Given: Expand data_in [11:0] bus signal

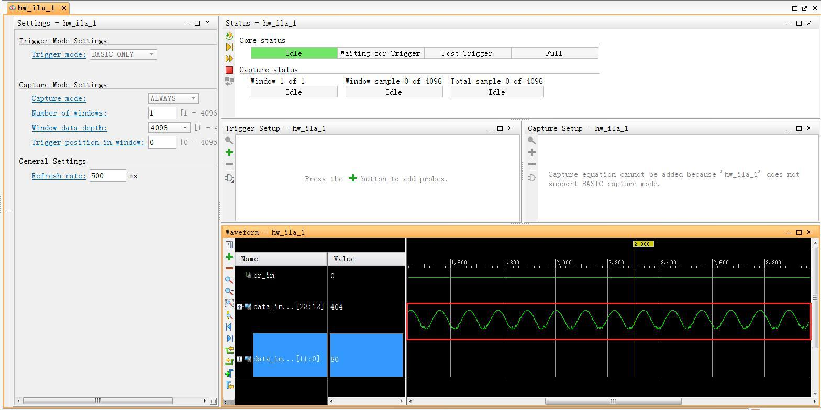Looking at the screenshot, I should click(239, 359).
